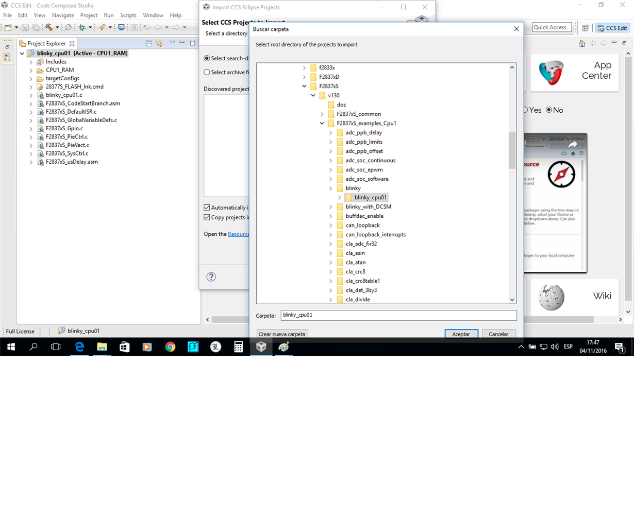Click the Save All toolbar icon
The height and width of the screenshot is (521, 634).
(36, 27)
